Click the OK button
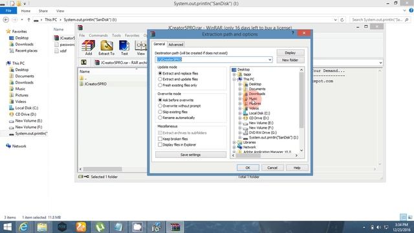Image resolution: width=414 pixels, height=233 pixels. click(248, 168)
